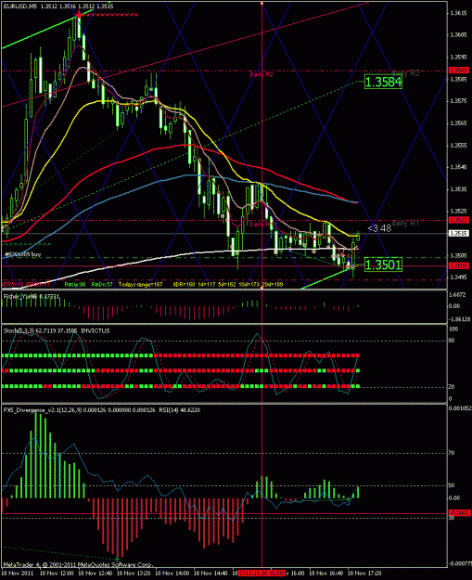This screenshot has width=472, height=580.
Task: Click the "18 Nov 16:40" time axis label
Action: [325, 573]
